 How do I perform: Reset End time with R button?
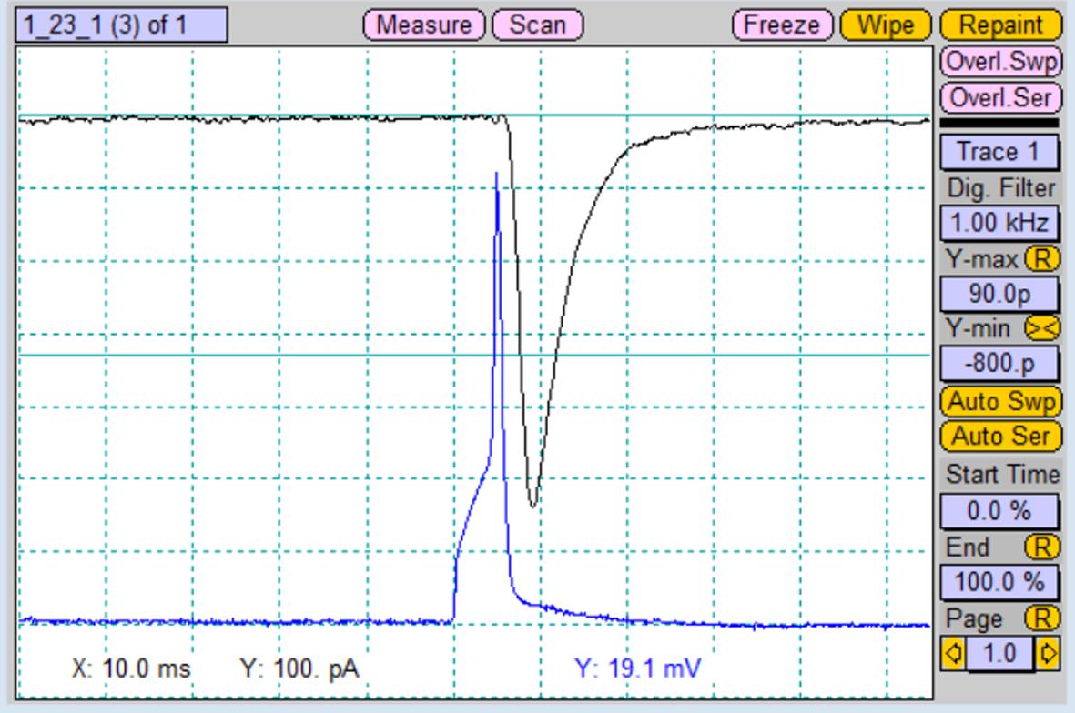(x=1042, y=547)
